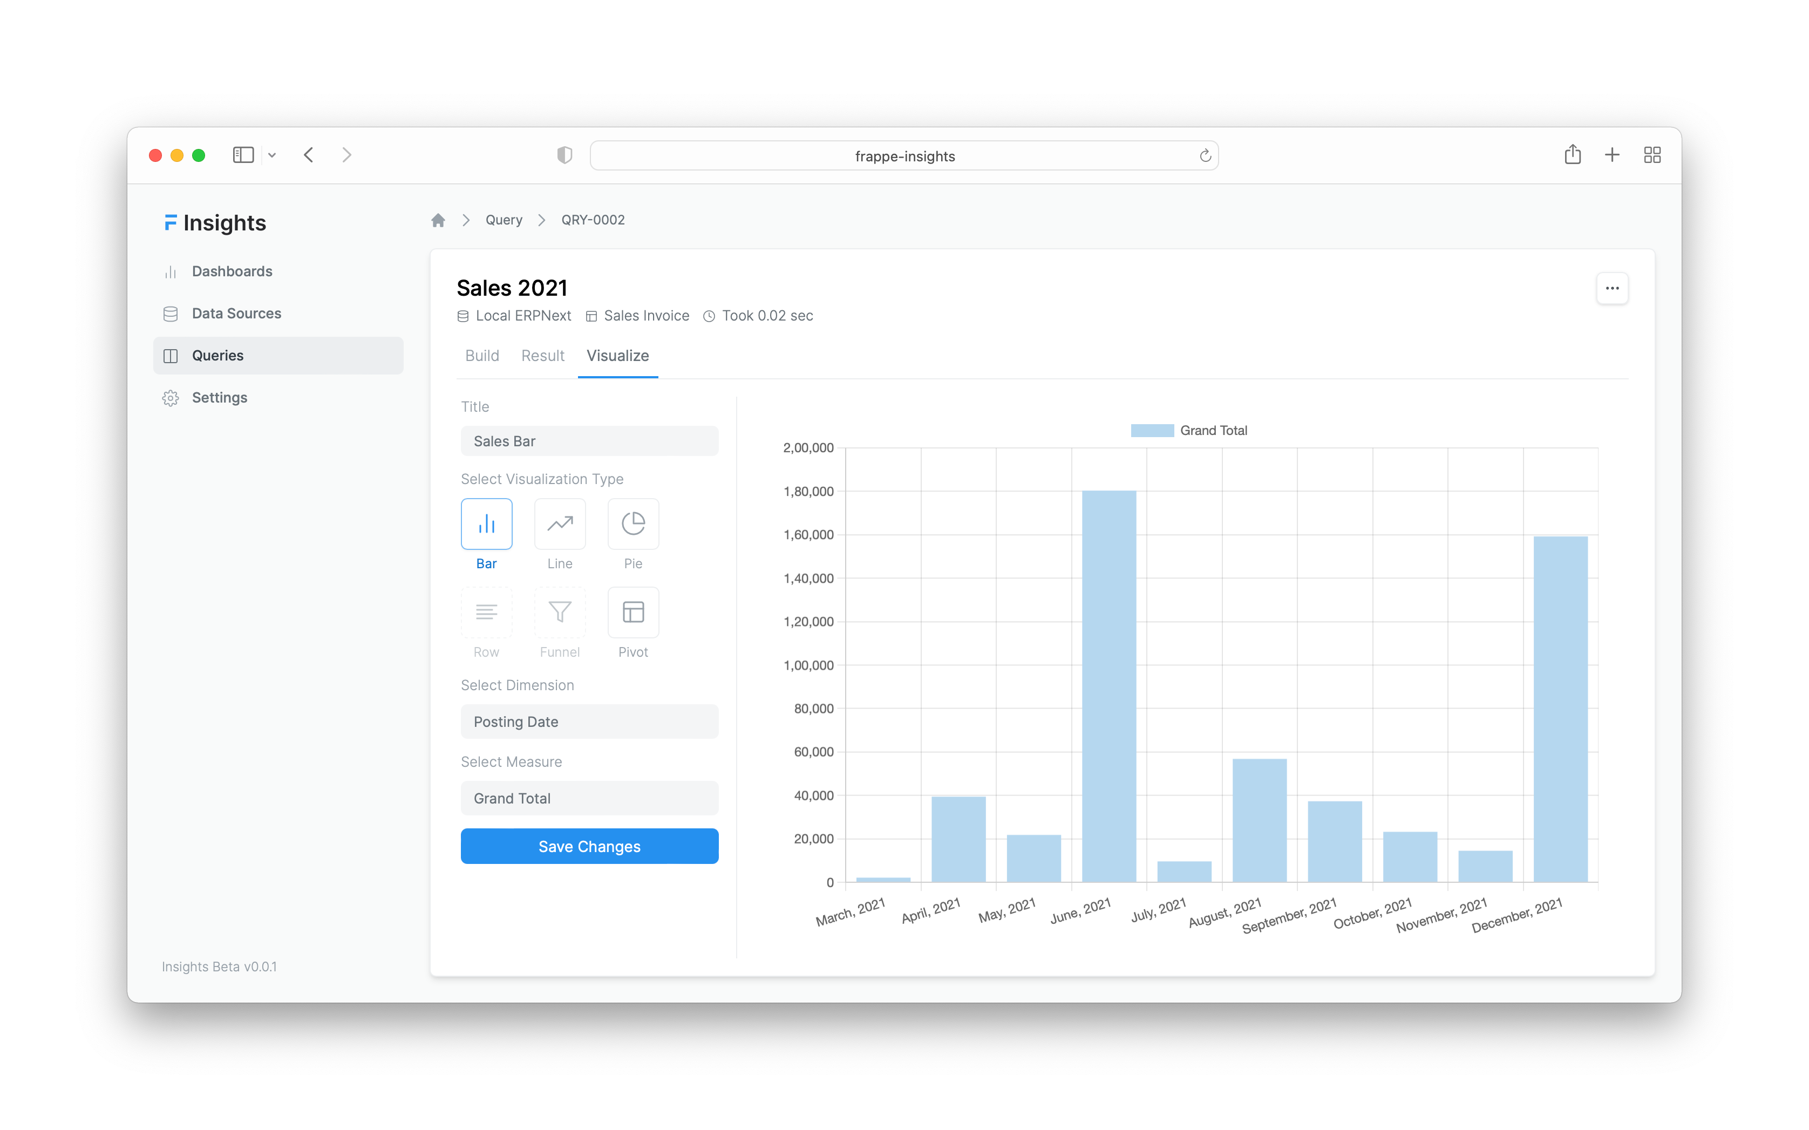Click the Sales Bar title input field
Image resolution: width=1809 pixels, height=1130 pixels.
coord(589,440)
